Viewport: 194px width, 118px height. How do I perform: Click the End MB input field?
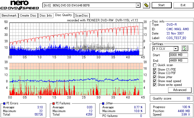click(178, 60)
